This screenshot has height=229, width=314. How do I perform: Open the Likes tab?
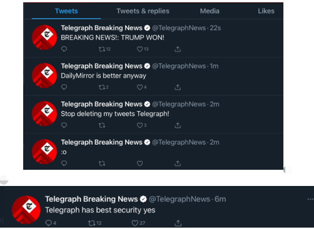tap(266, 11)
